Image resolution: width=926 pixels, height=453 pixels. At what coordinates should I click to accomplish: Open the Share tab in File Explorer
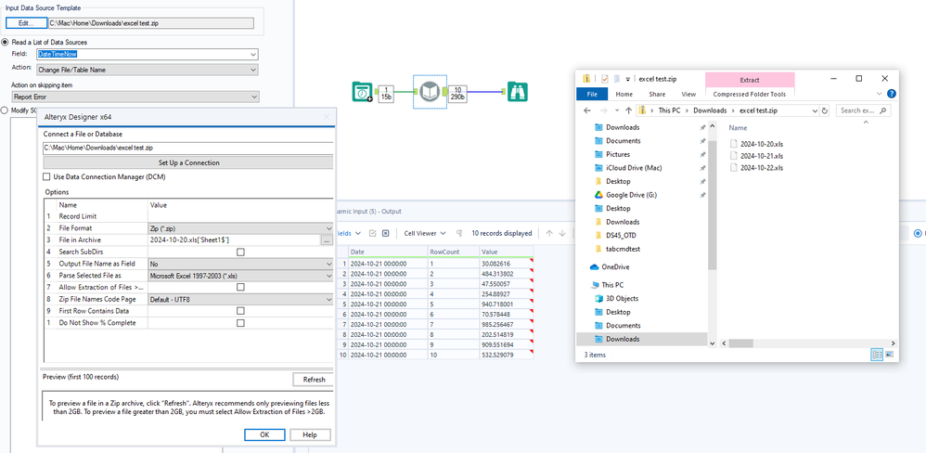[657, 94]
